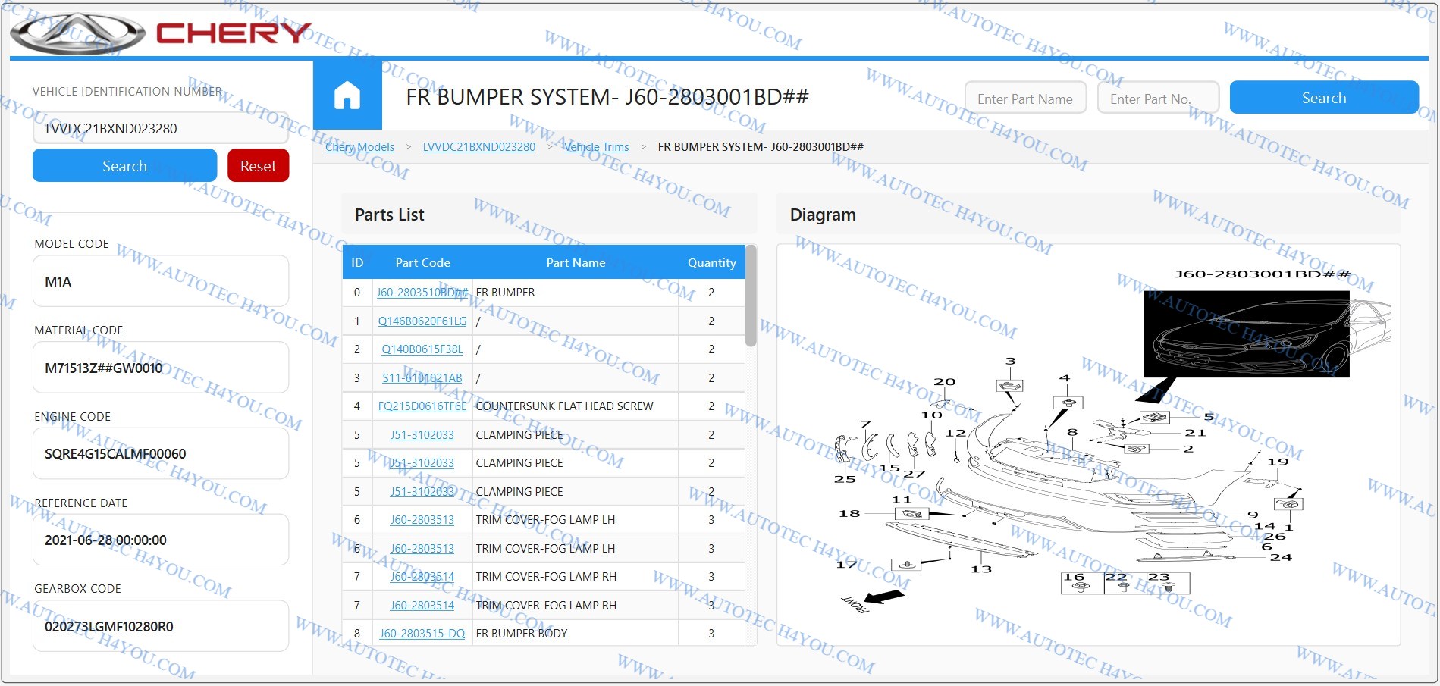Open part code J60-2803515-DQ link
Image resolution: width=1440 pixels, height=686 pixels.
[x=422, y=634]
